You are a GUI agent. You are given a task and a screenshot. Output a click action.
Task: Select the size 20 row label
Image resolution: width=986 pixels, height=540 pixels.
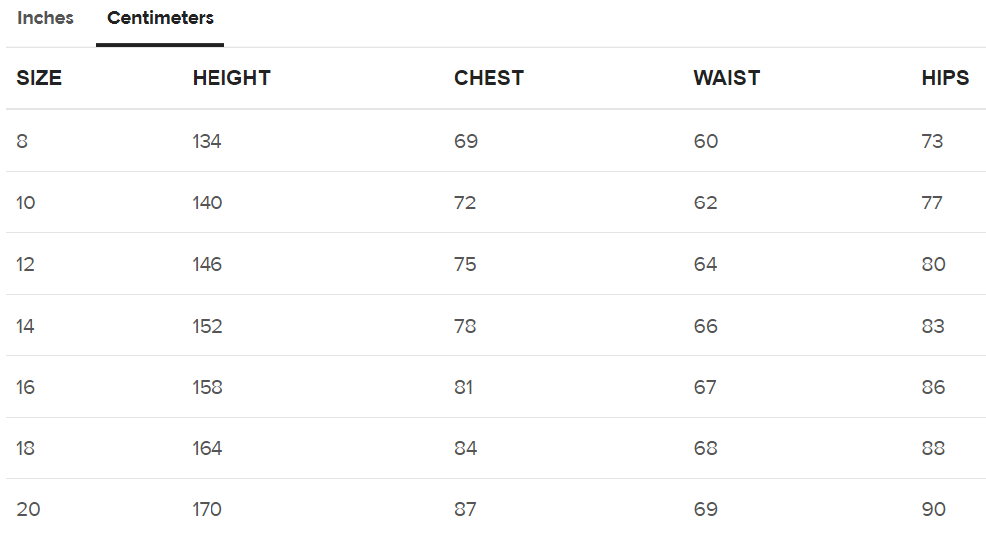coord(28,510)
